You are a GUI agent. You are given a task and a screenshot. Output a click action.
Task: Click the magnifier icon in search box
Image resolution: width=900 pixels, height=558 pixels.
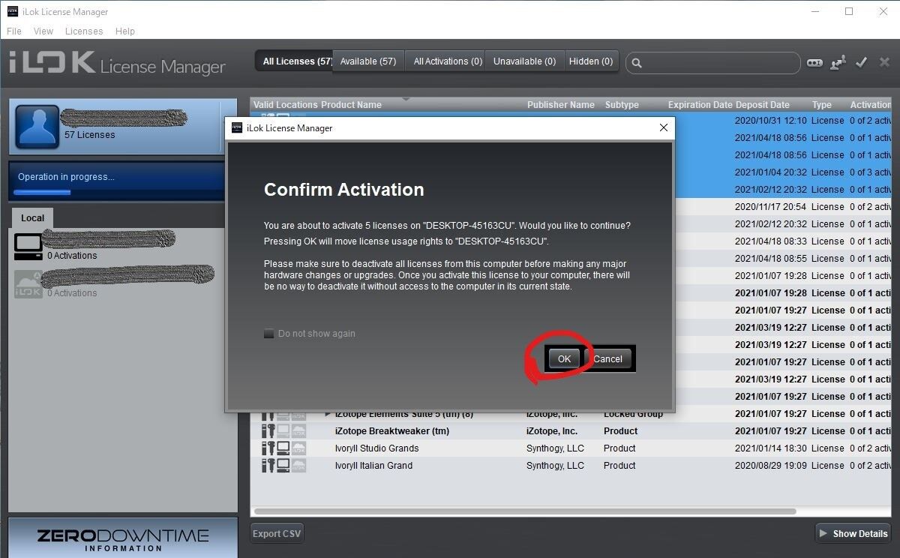coord(637,63)
